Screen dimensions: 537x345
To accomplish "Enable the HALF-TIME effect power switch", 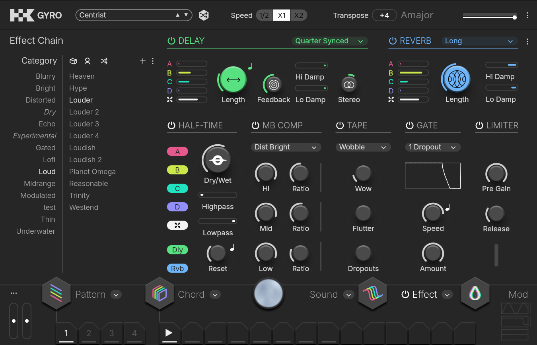I will (x=171, y=126).
